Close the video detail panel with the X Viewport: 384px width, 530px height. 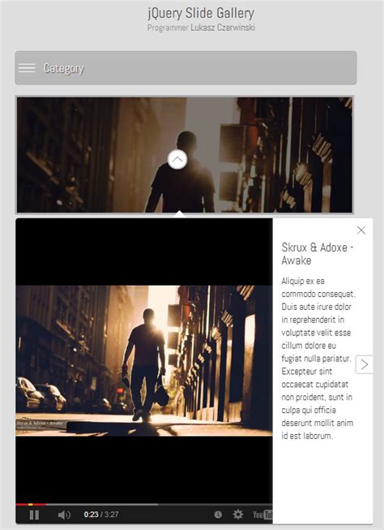point(361,231)
